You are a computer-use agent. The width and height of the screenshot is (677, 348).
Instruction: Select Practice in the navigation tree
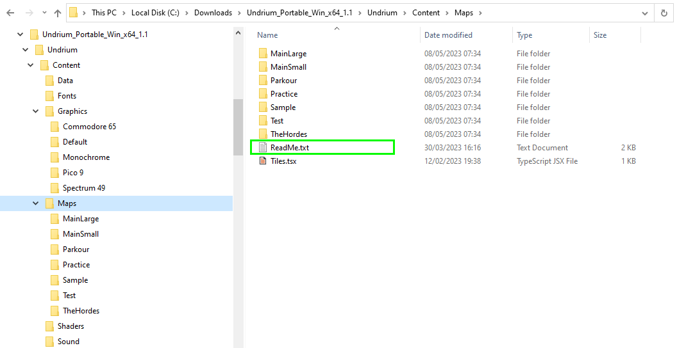76,265
